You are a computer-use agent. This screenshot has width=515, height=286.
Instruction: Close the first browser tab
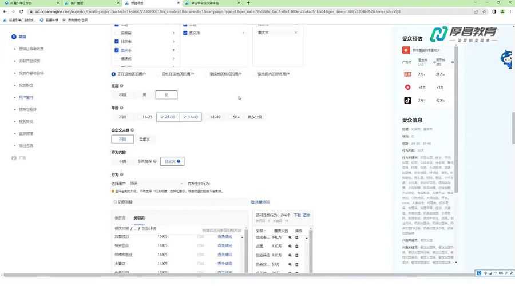tap(58, 3)
